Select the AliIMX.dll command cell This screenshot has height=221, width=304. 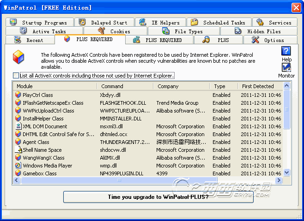point(110,157)
